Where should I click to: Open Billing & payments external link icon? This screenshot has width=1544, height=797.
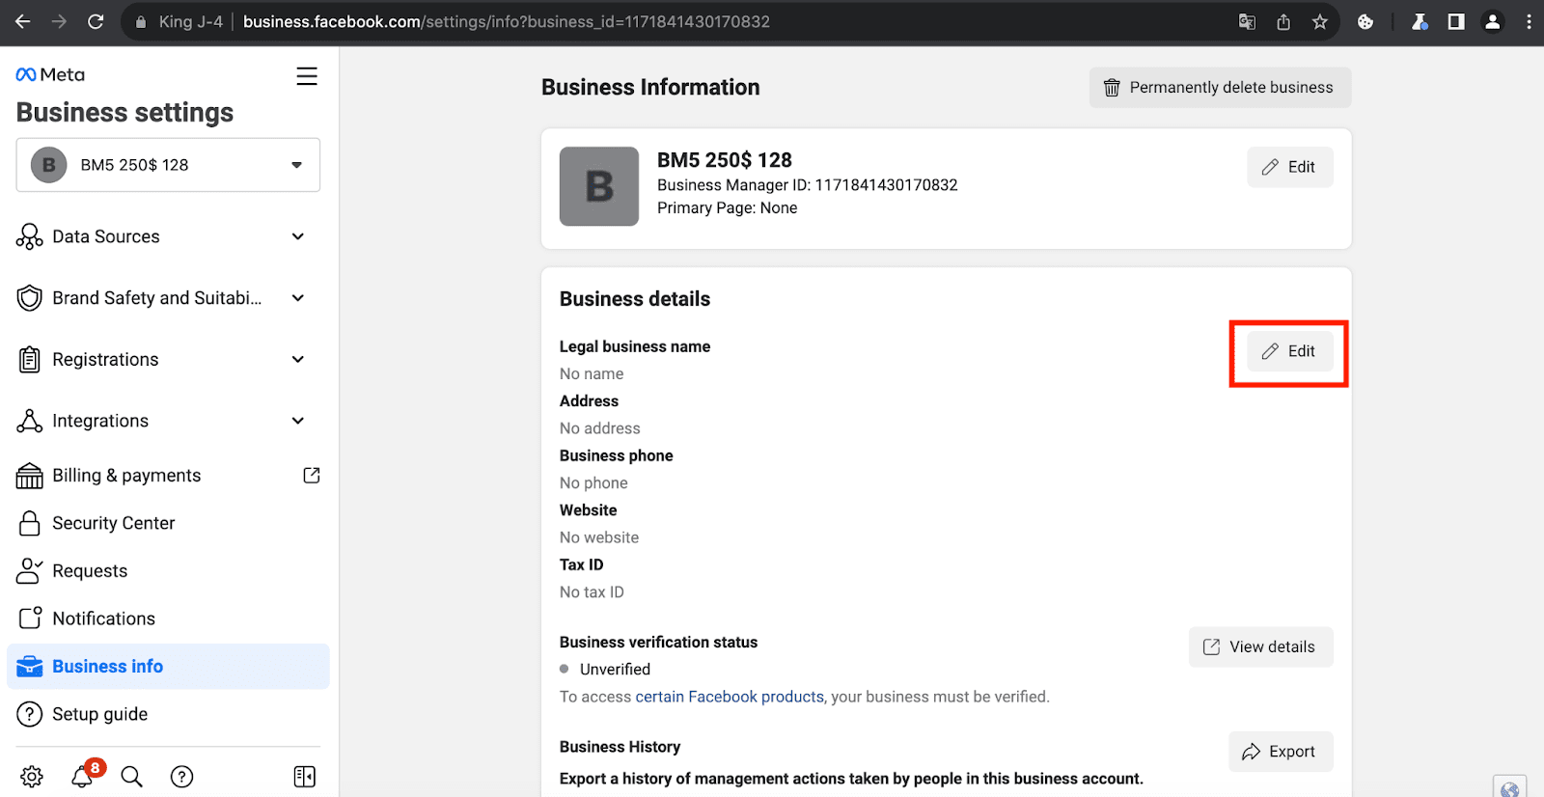(312, 475)
